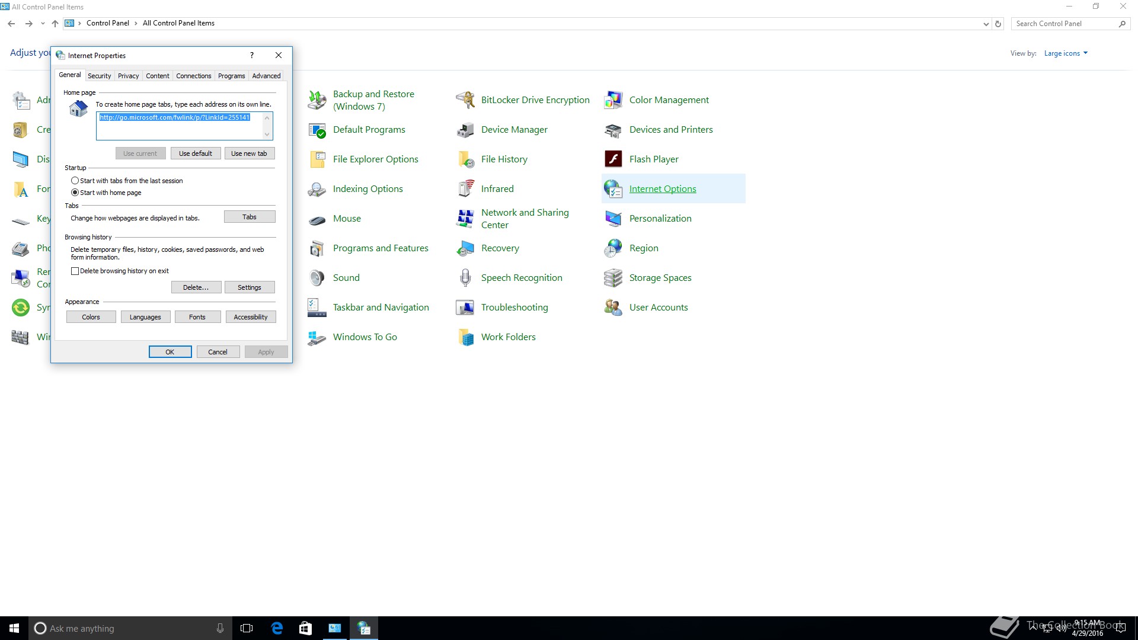Select Start with home page option
1138x640 pixels.
(x=75, y=193)
